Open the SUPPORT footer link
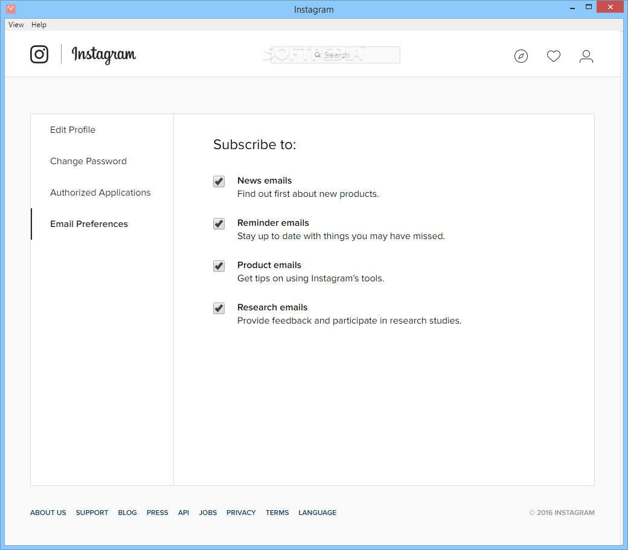The width and height of the screenshot is (628, 550). (x=92, y=513)
